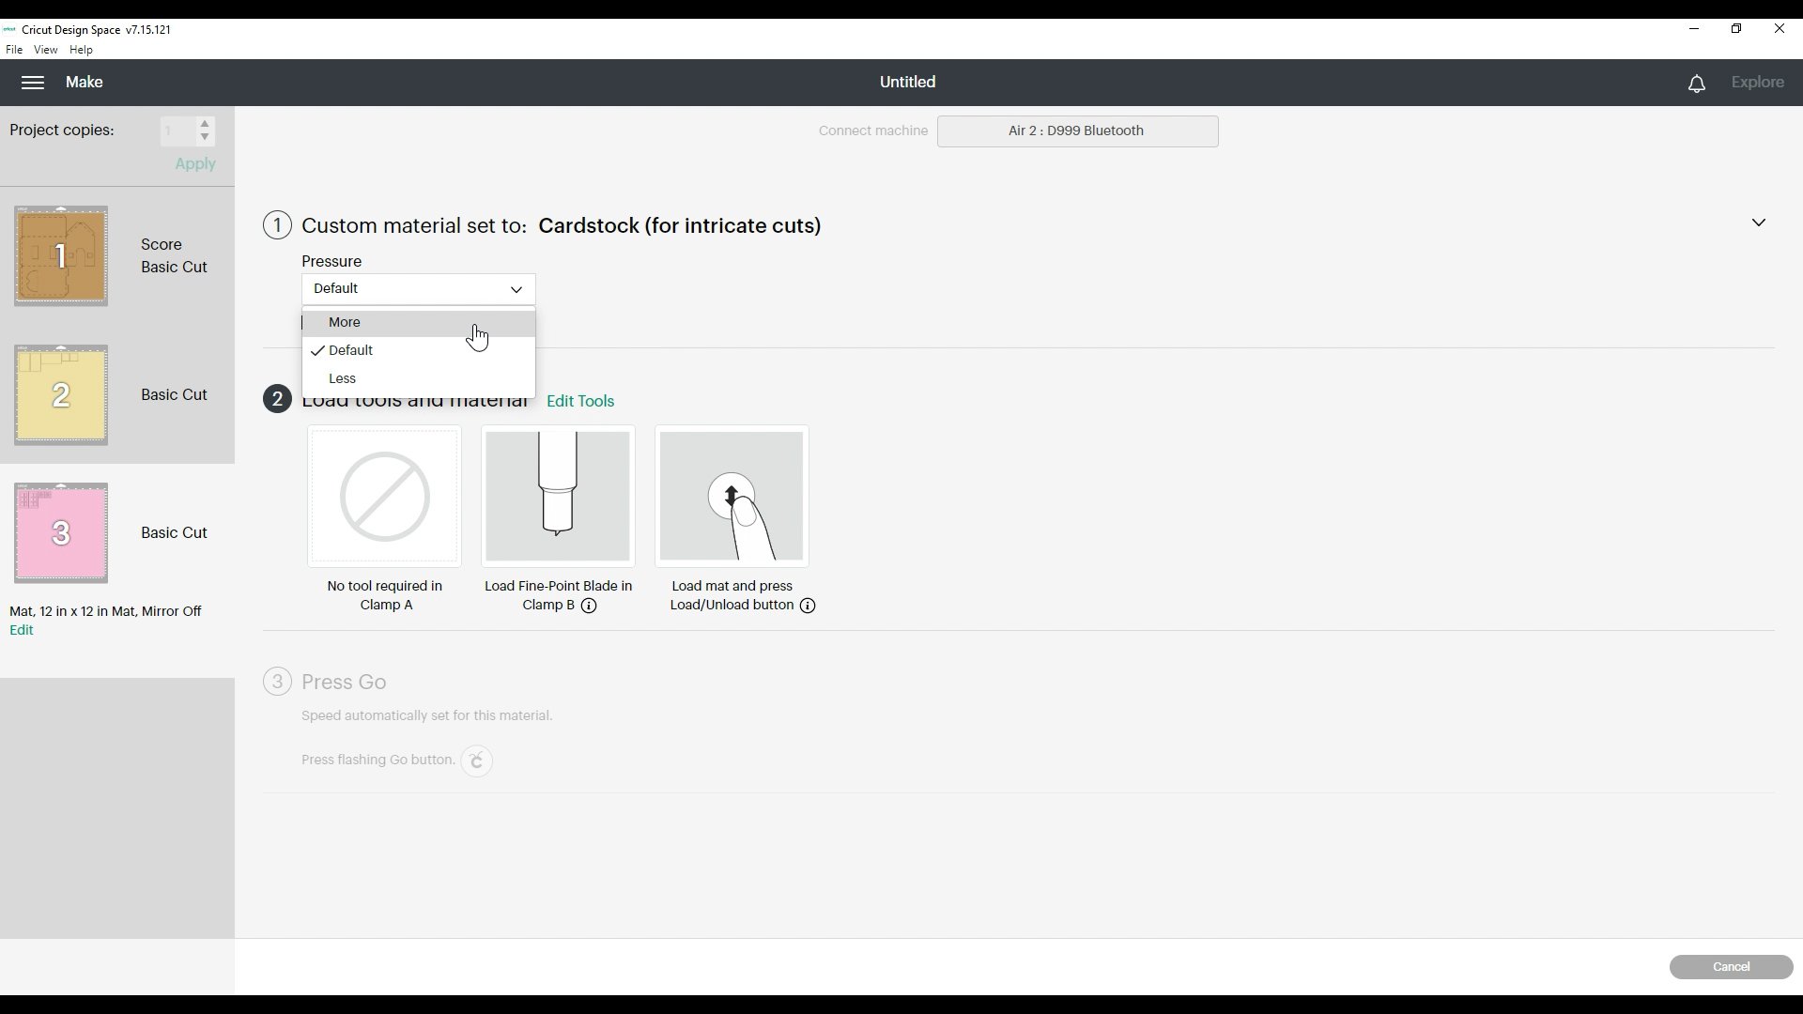
Task: Collapse the Pressure dropdown
Action: (419, 289)
